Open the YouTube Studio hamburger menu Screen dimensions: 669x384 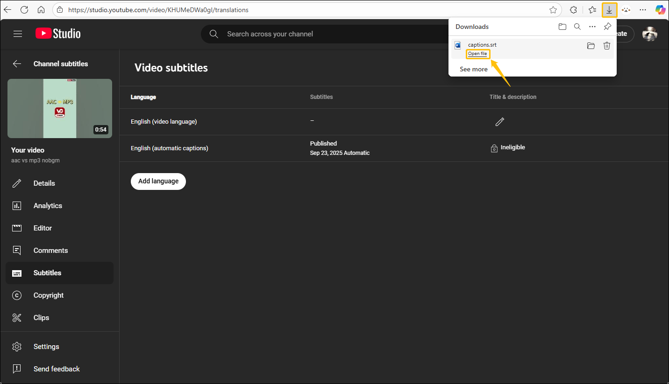[18, 34]
